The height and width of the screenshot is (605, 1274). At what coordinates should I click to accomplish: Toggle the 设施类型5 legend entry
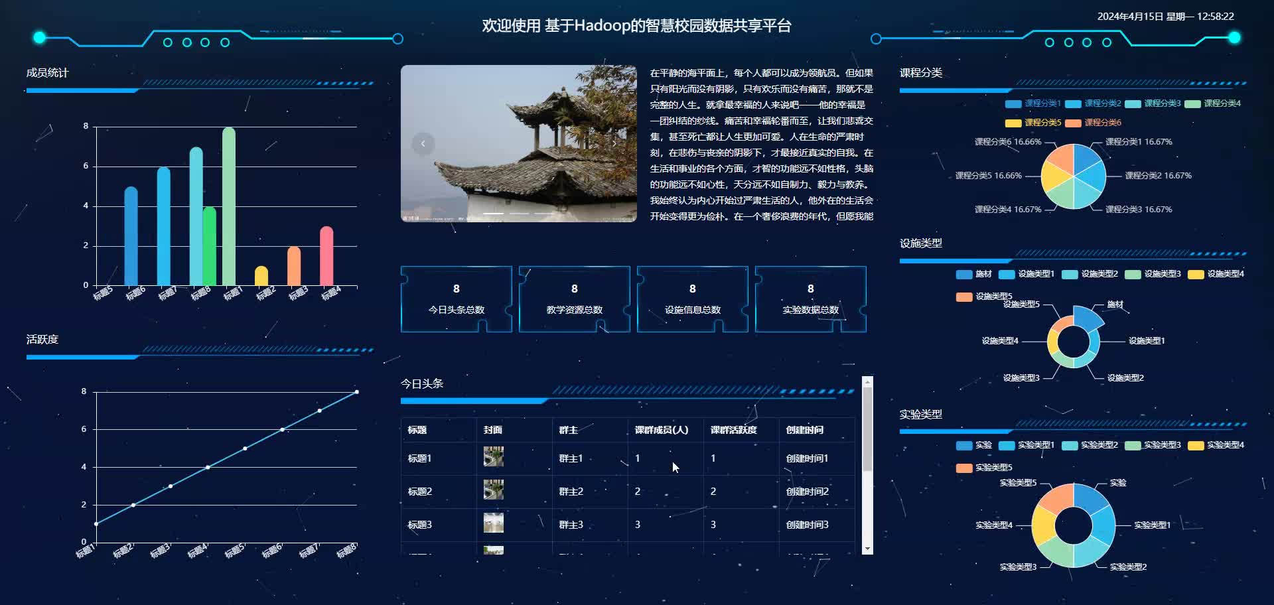pyautogui.click(x=984, y=297)
